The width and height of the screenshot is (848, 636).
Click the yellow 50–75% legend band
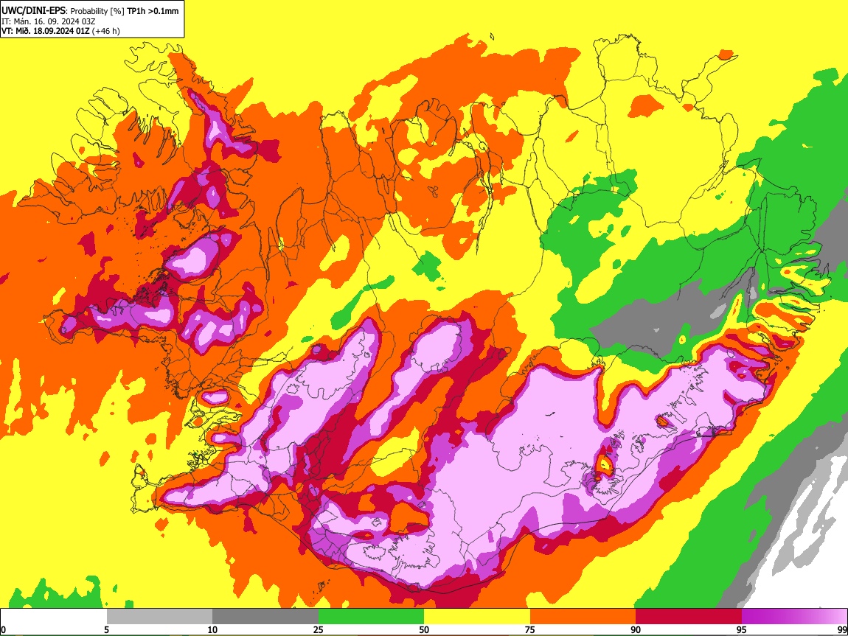[477, 617]
